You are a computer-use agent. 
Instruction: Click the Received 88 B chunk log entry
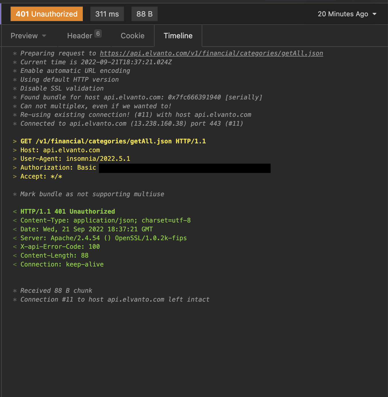56,290
